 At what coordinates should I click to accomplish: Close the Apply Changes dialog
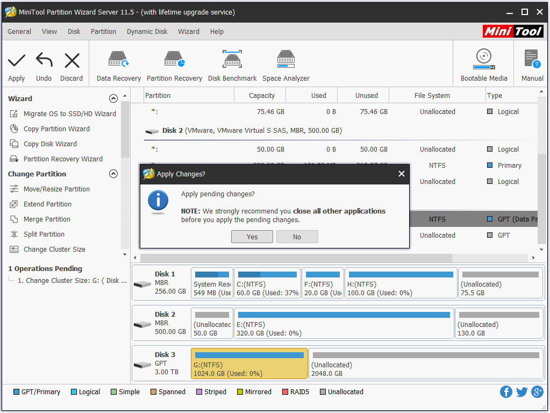coord(402,174)
